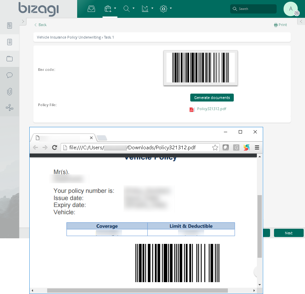Print the current form
The width and height of the screenshot is (305, 294).
click(280, 25)
